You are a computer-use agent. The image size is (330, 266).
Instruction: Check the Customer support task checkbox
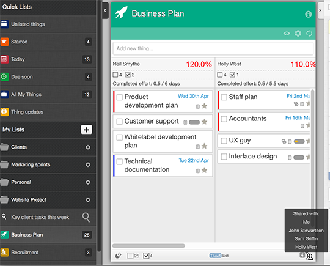(120, 122)
